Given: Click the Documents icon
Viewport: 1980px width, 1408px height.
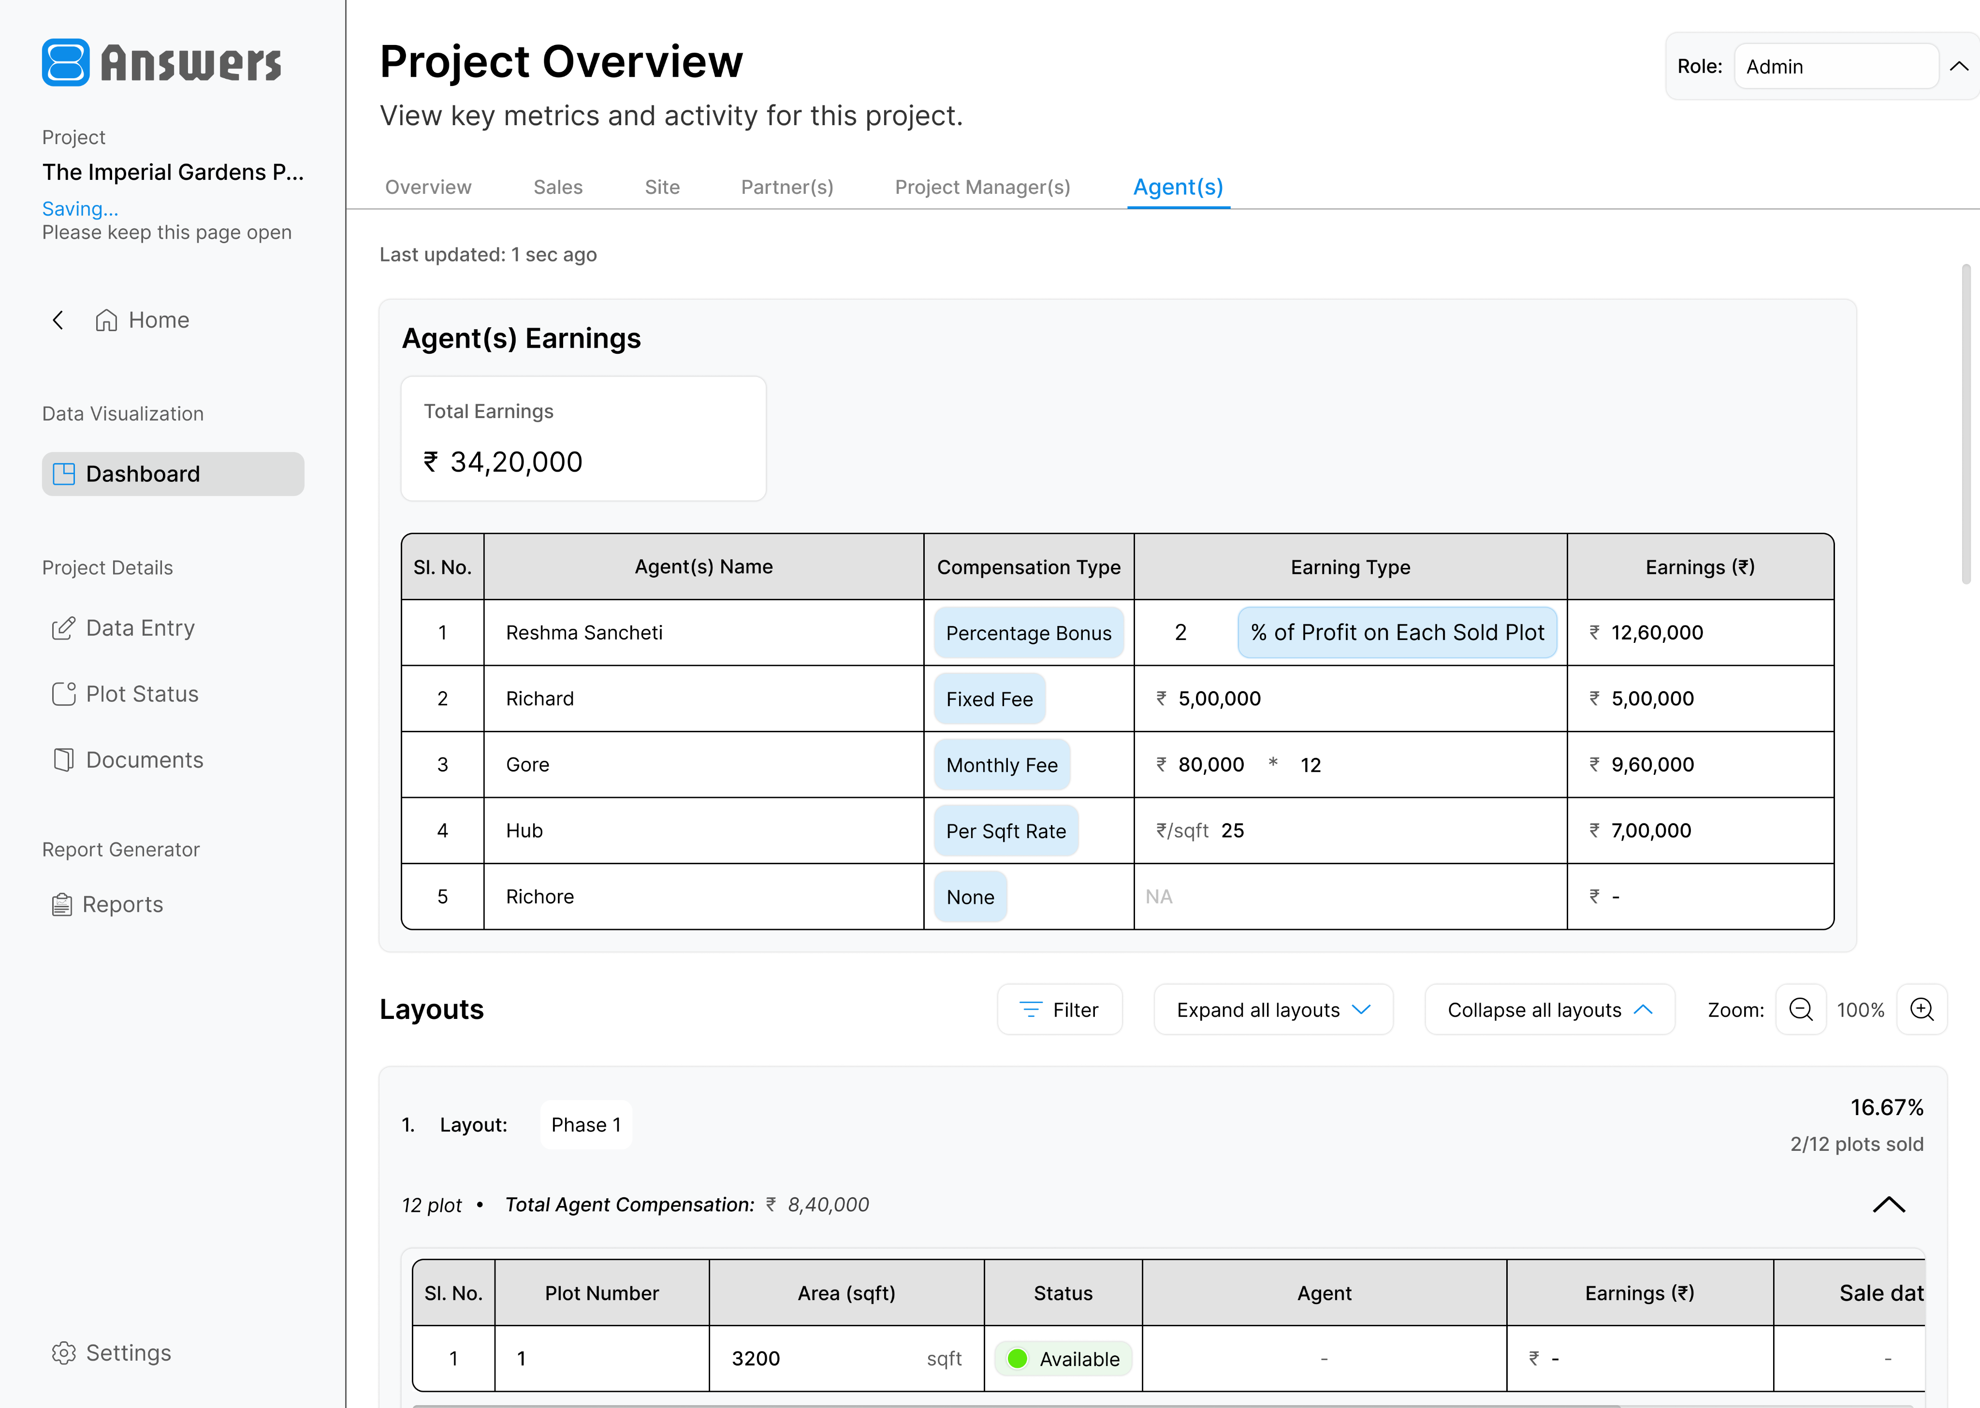Looking at the screenshot, I should (63, 759).
